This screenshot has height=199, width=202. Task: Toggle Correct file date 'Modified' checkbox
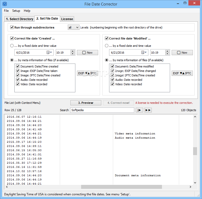pyautogui.click(x=106, y=38)
